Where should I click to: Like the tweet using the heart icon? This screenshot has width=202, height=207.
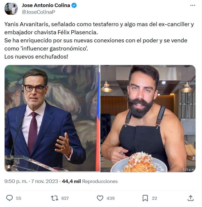click(100, 198)
